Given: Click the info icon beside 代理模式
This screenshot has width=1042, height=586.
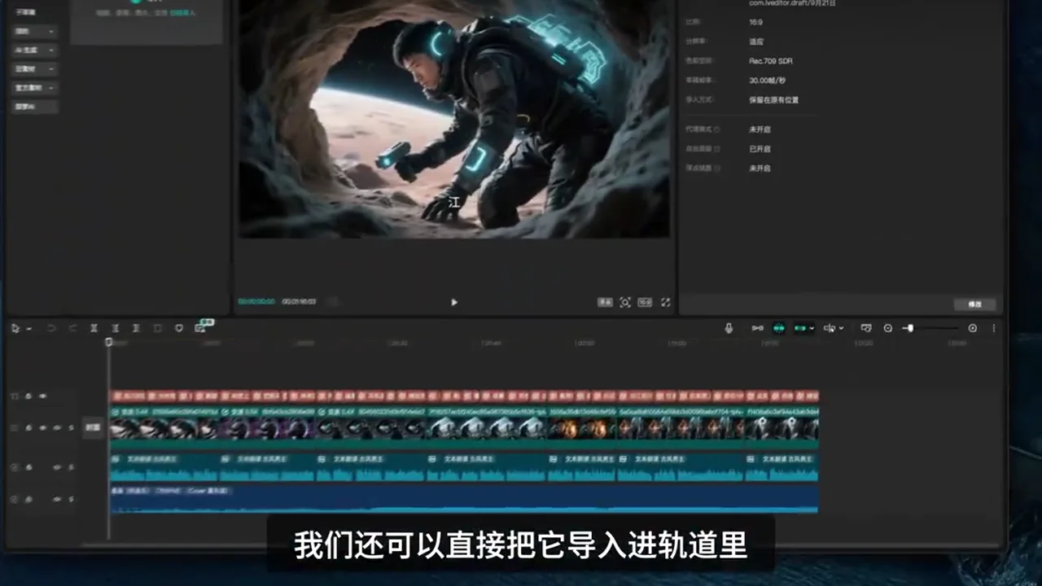Looking at the screenshot, I should tap(716, 129).
